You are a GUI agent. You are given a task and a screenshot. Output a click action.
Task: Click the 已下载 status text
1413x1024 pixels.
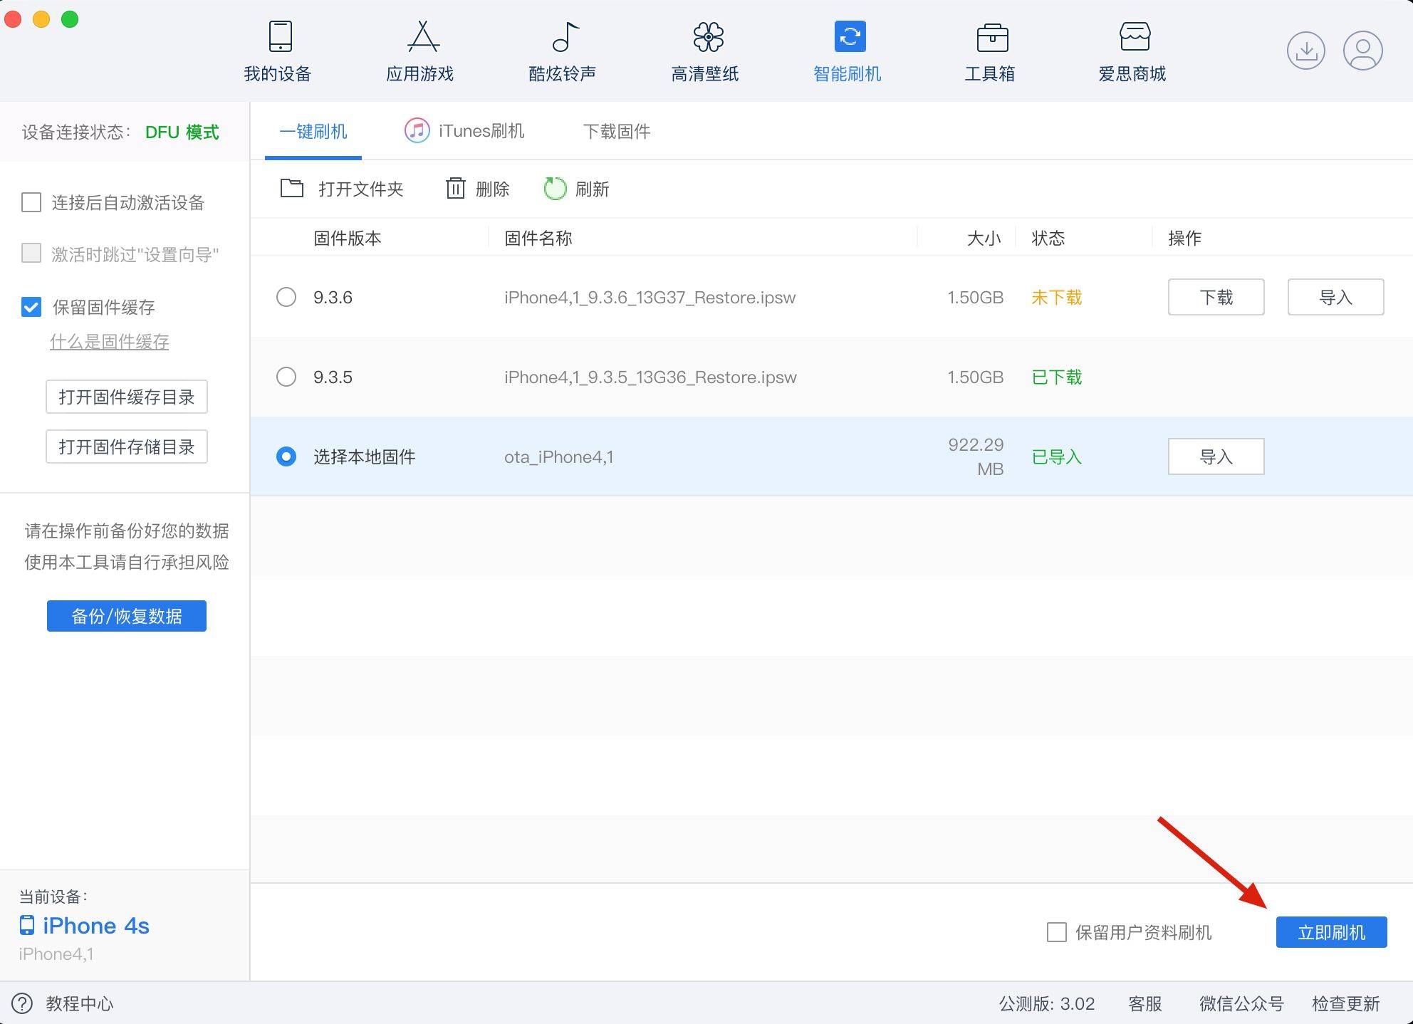(1057, 377)
